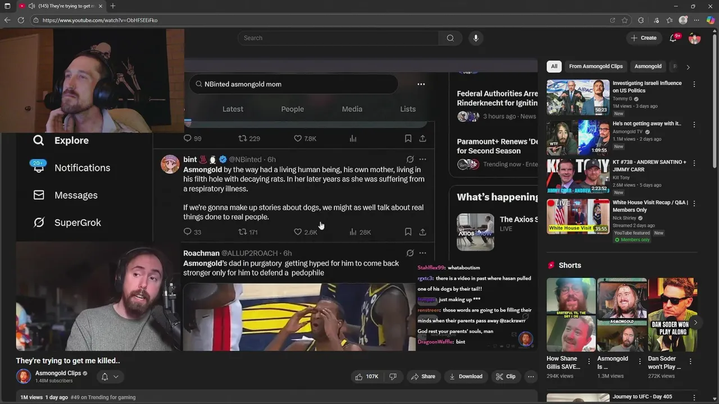Click the browser address bar URL
Image resolution: width=719 pixels, height=404 pixels.
click(100, 20)
